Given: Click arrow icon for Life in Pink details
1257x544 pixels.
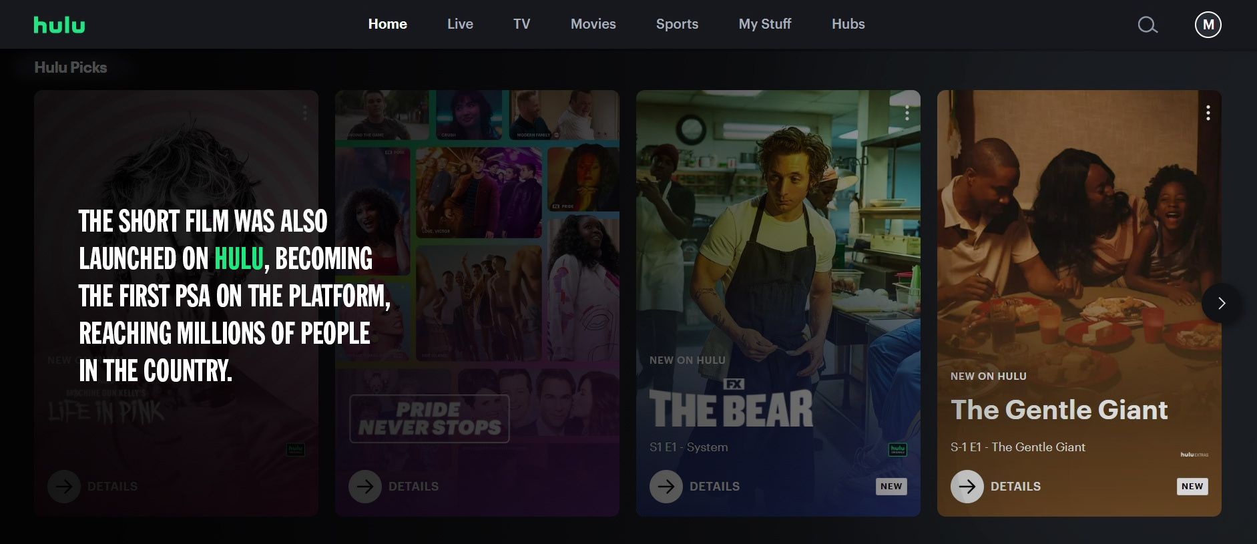Looking at the screenshot, I should 63,487.
